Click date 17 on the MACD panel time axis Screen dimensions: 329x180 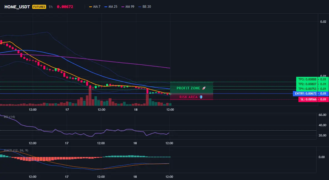point(66,177)
